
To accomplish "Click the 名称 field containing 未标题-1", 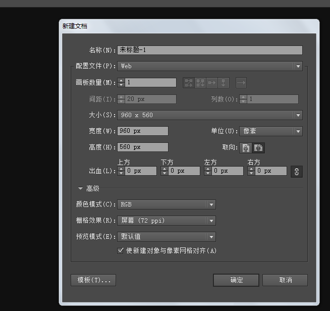I will coord(210,50).
